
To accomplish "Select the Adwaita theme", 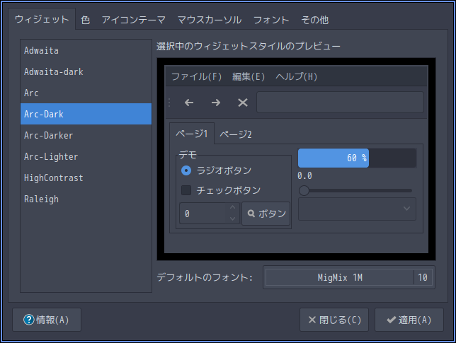I will 86,50.
